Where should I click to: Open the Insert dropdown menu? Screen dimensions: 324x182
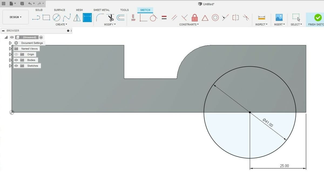pos(279,25)
